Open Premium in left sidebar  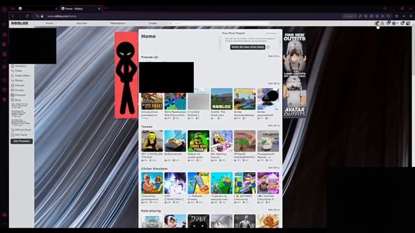click(x=20, y=95)
